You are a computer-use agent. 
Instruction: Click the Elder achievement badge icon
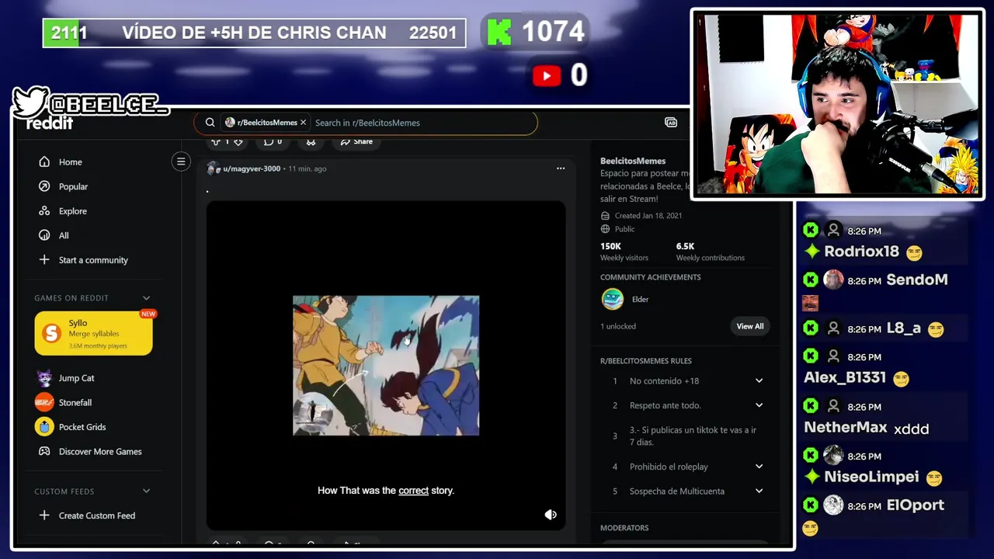click(x=613, y=299)
